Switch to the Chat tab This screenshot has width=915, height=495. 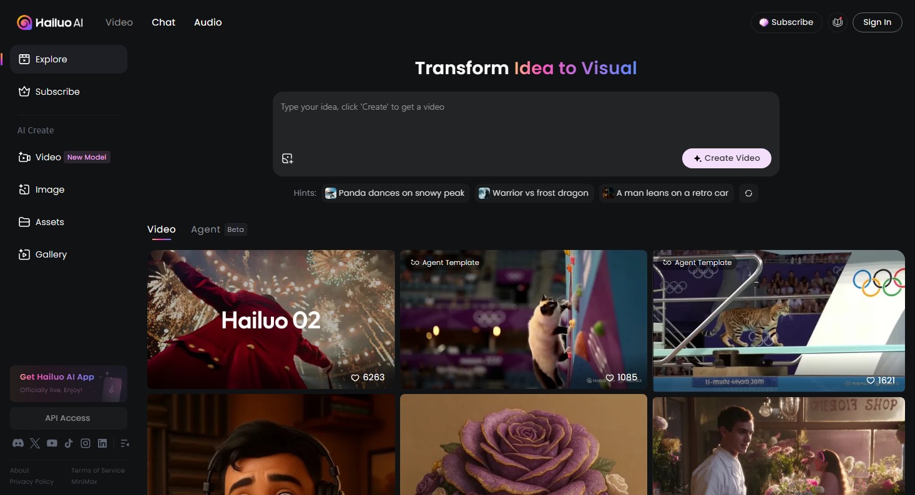point(164,22)
